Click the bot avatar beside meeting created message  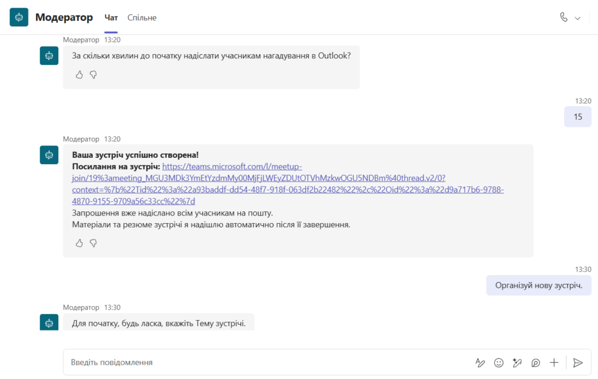pyautogui.click(x=49, y=155)
